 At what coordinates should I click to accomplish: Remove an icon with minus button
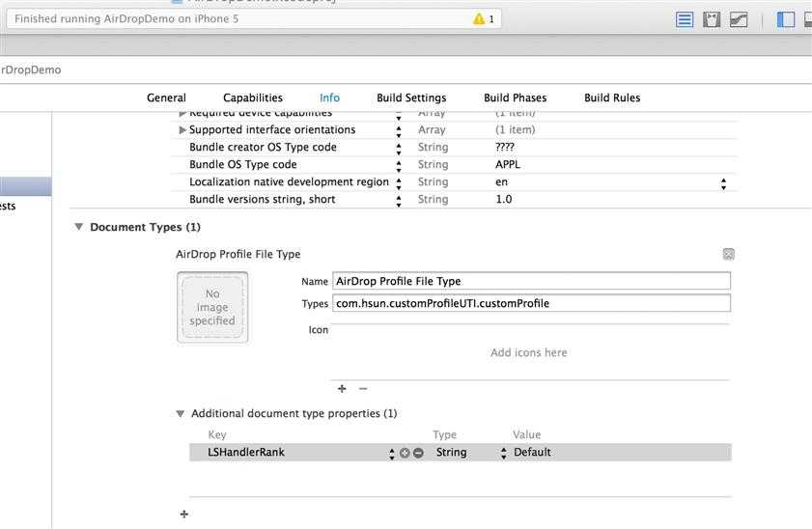tap(363, 388)
